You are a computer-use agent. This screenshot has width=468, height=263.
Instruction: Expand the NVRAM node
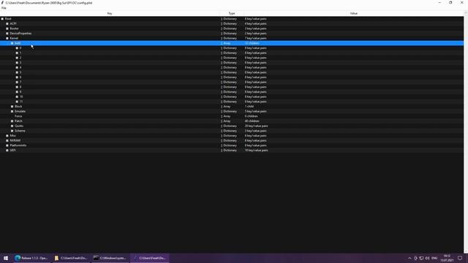7,140
